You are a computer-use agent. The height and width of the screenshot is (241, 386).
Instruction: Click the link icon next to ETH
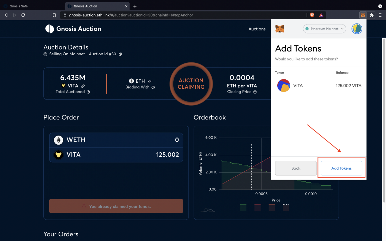(x=149, y=82)
